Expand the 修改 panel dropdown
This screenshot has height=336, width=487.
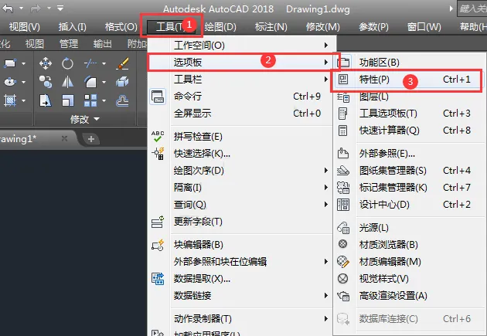click(85, 119)
